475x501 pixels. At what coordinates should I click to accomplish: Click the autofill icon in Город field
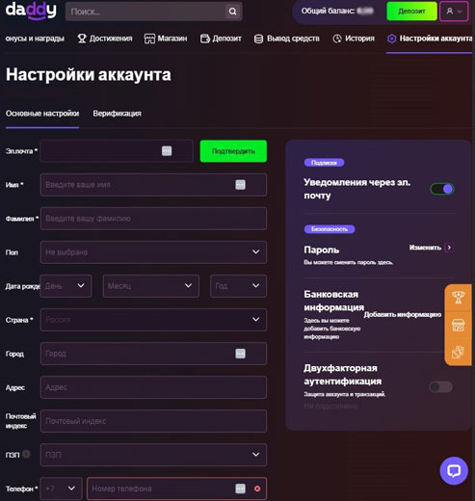[x=240, y=354]
